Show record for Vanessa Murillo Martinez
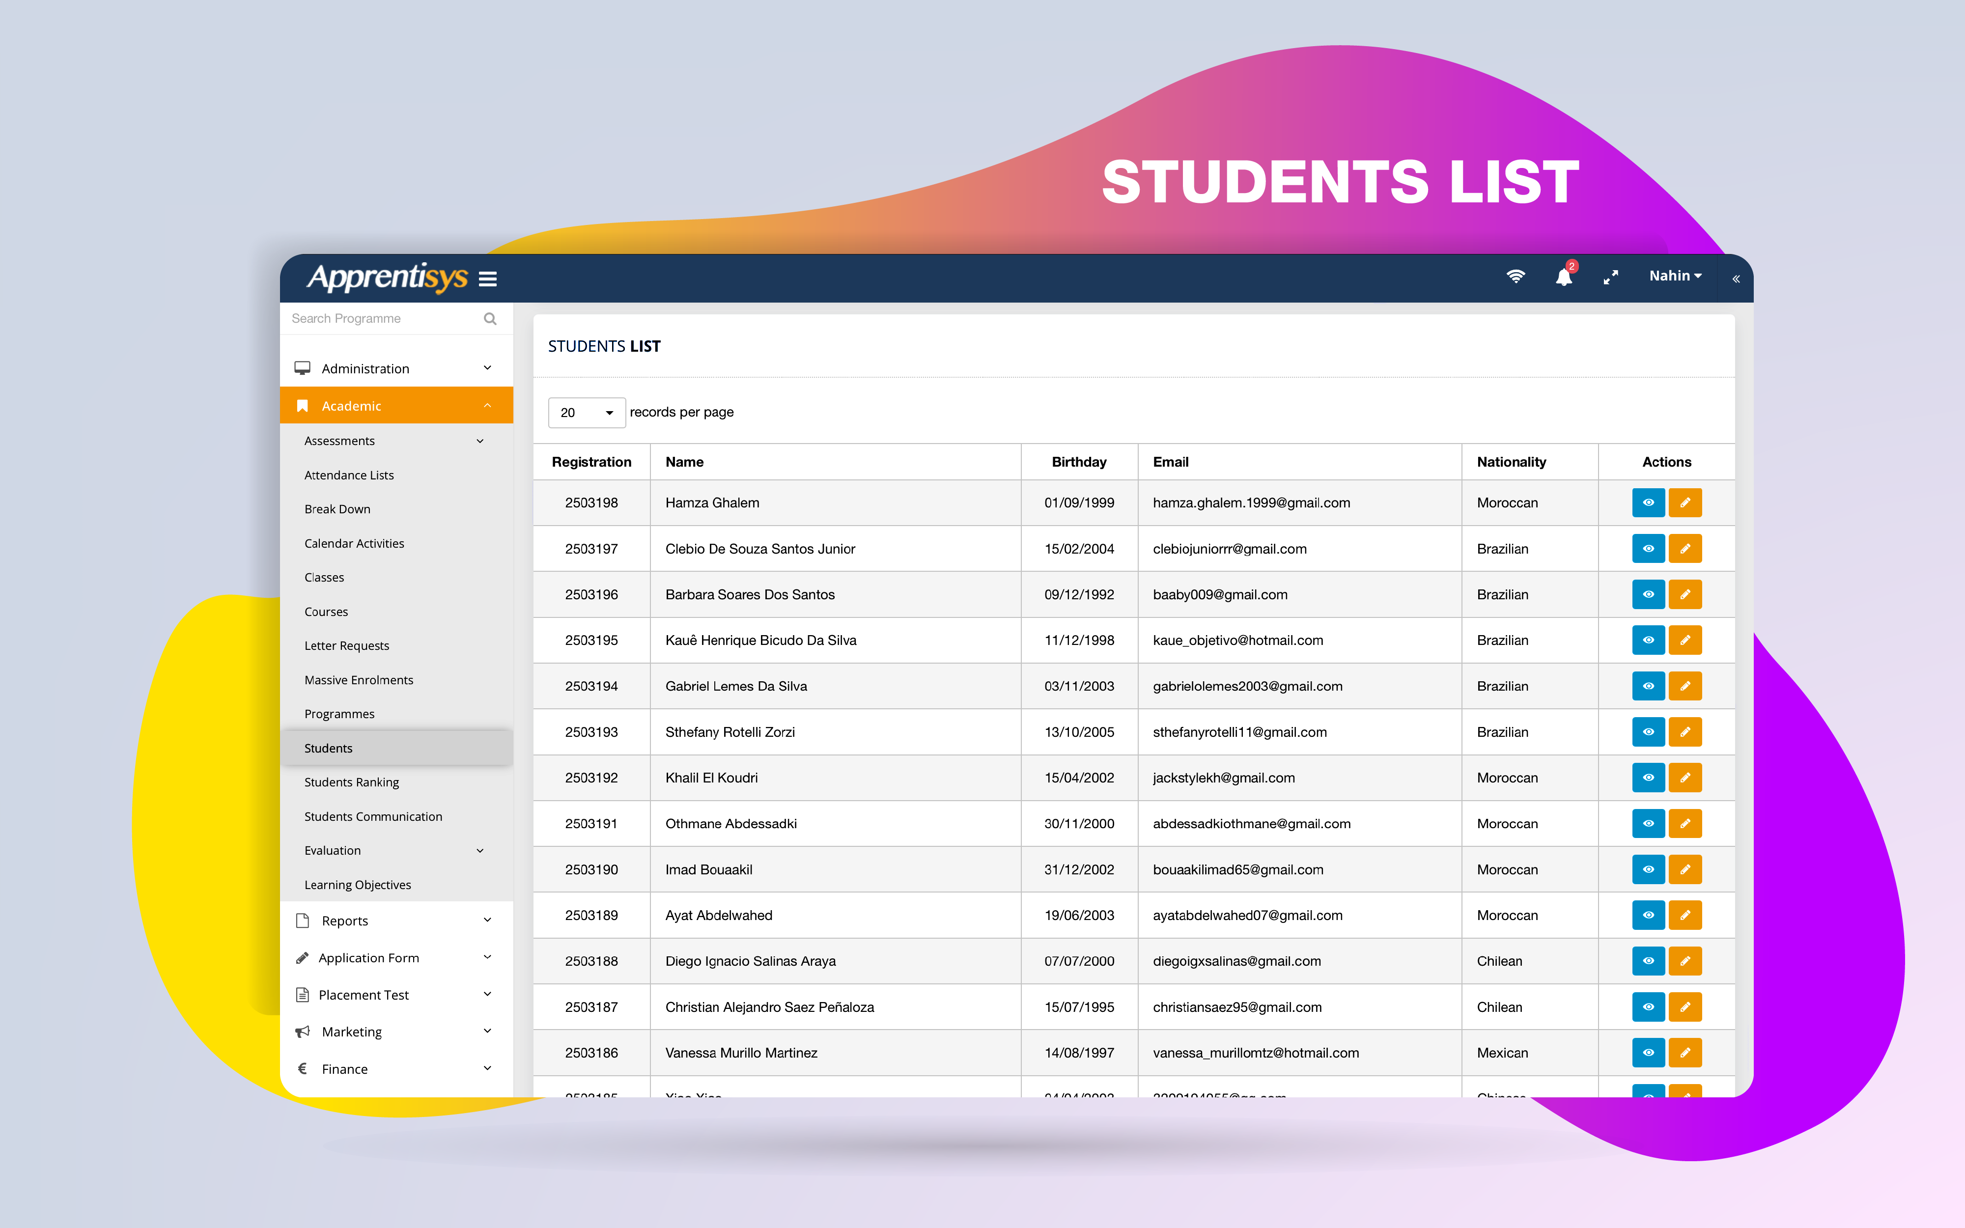Viewport: 1965px width, 1228px height. coord(1648,1053)
